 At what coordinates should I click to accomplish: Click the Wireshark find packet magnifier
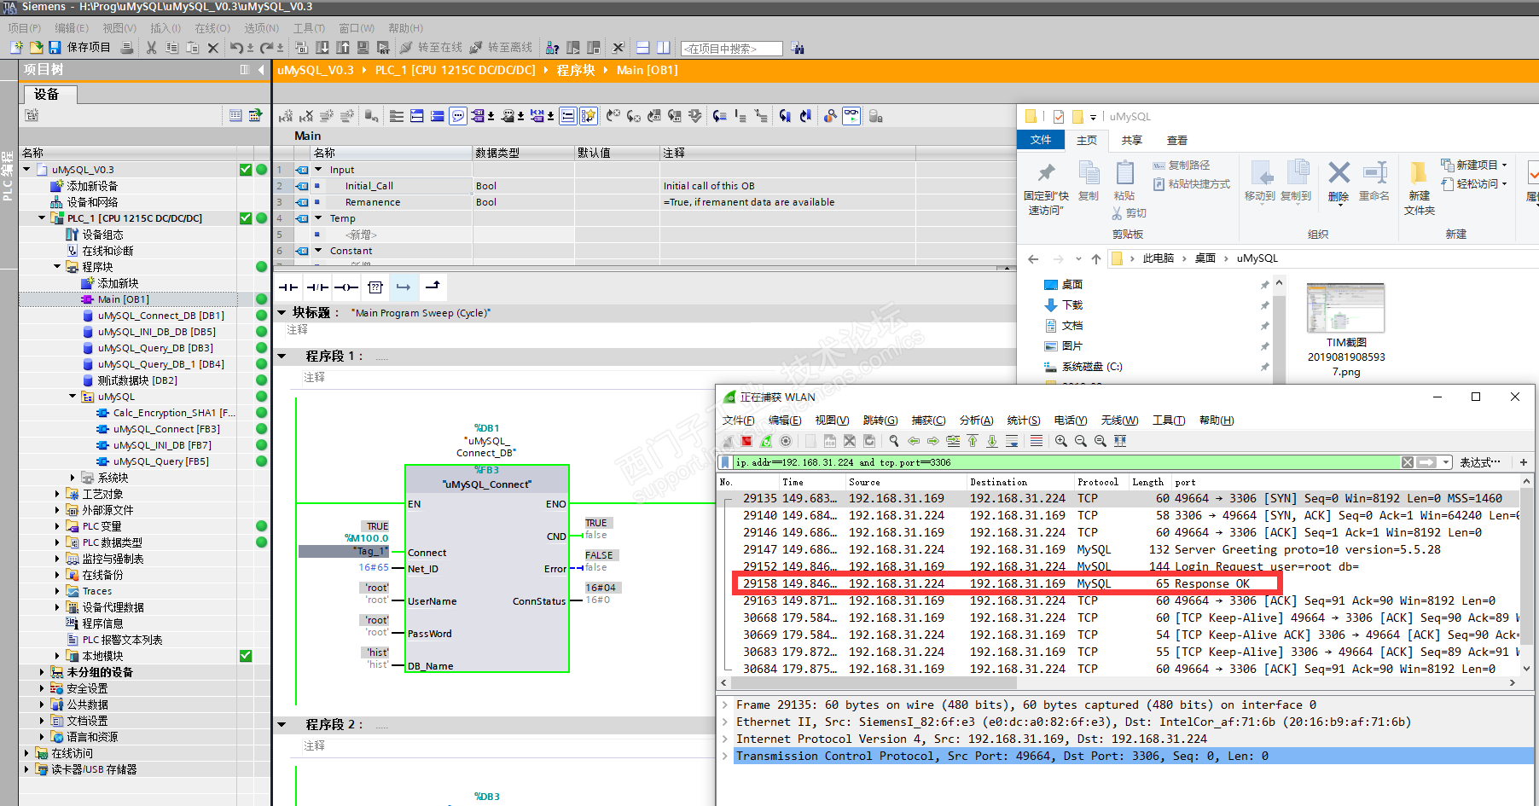coord(893,441)
